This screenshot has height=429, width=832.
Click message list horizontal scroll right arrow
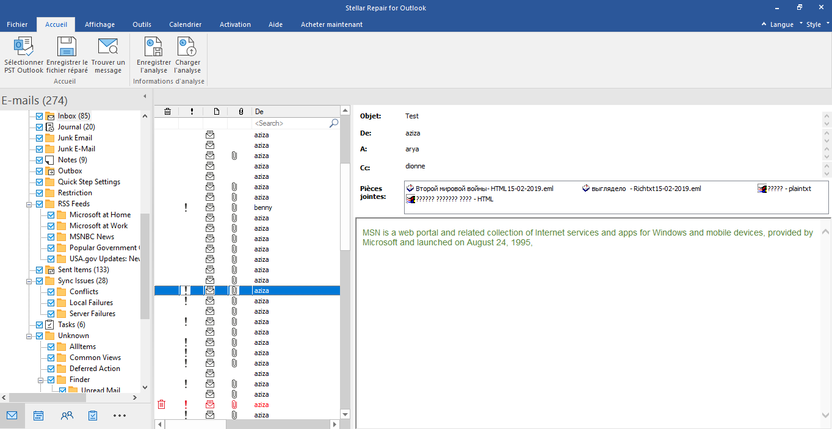click(335, 424)
